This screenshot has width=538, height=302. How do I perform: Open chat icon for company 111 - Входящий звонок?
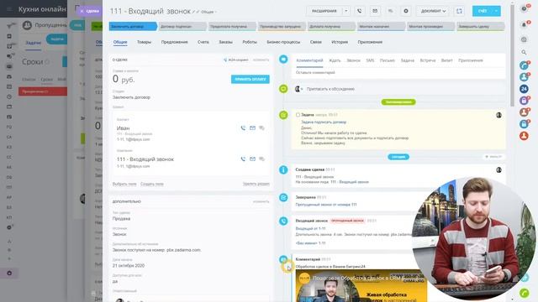coord(261,159)
